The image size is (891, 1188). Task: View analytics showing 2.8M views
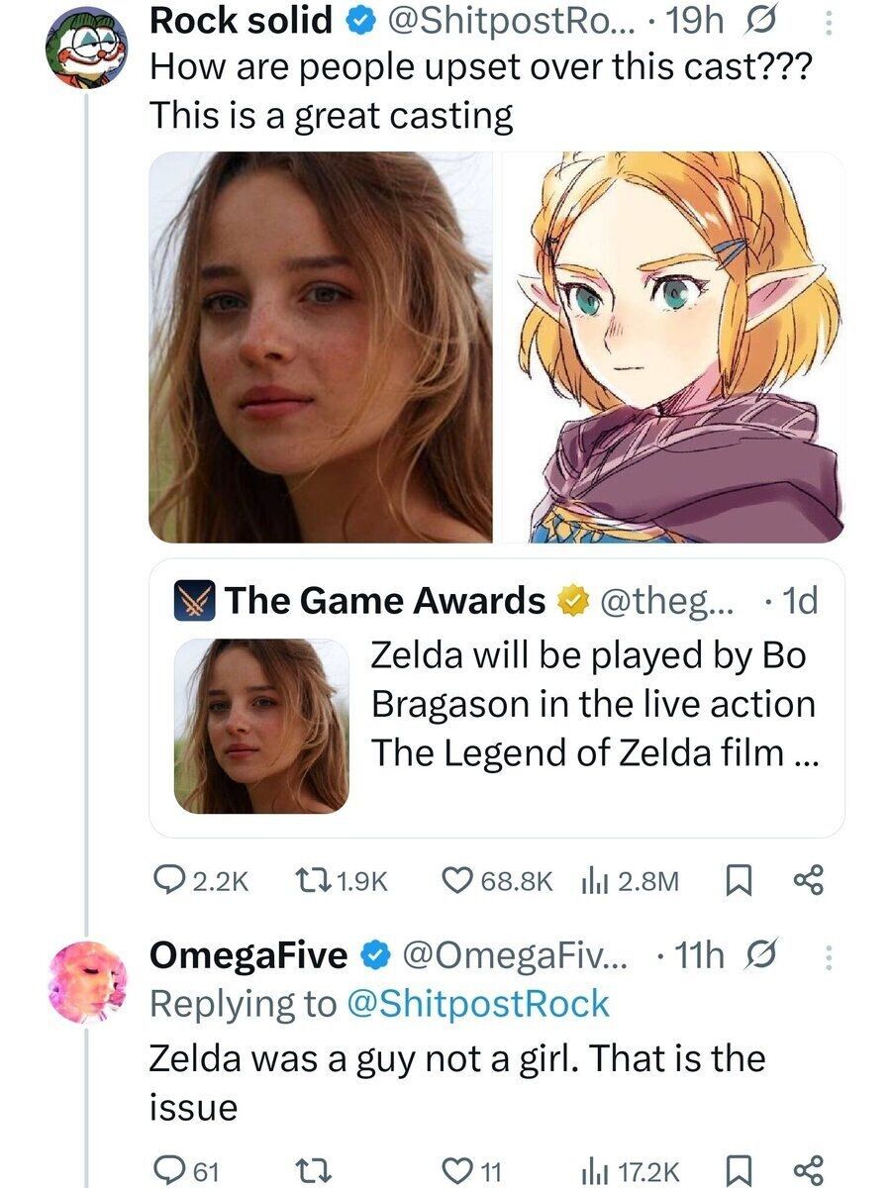tap(592, 880)
